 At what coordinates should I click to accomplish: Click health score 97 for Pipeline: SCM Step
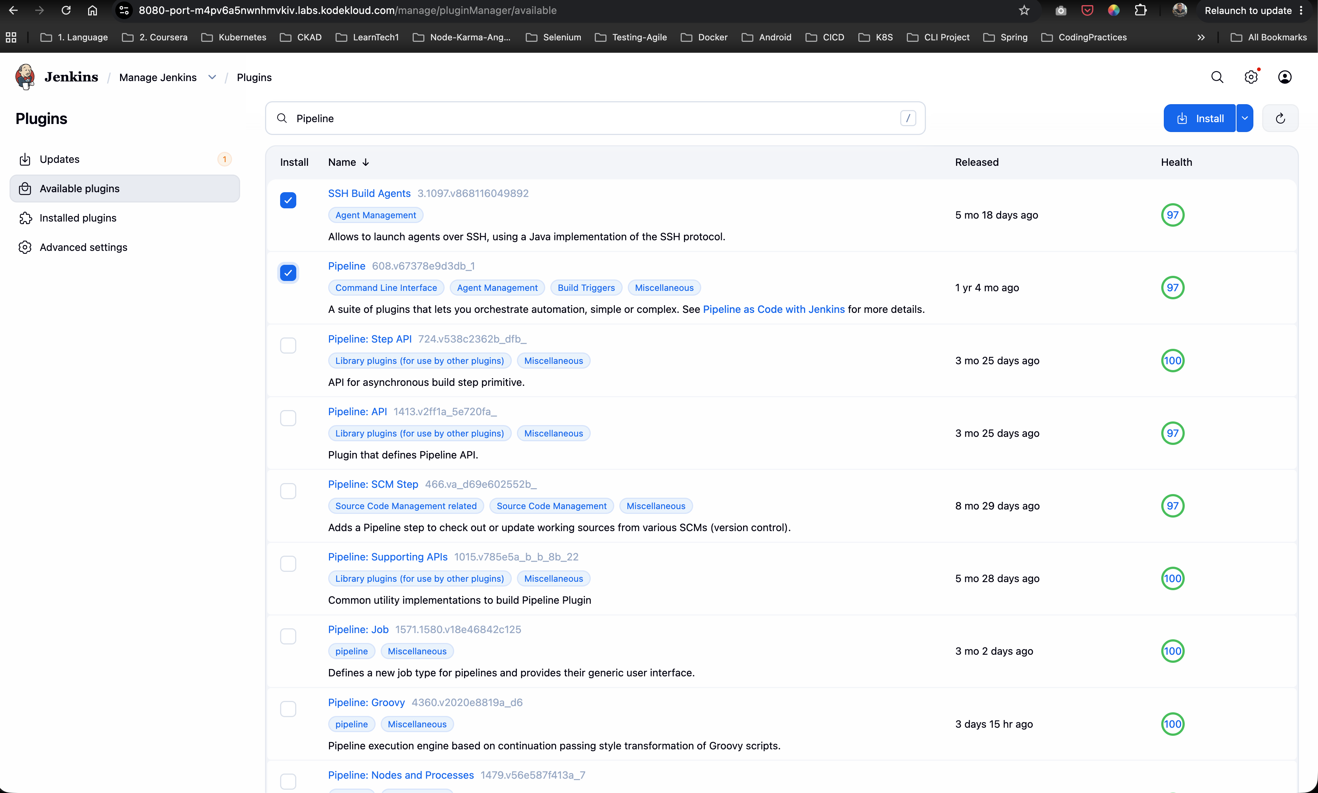(x=1173, y=505)
